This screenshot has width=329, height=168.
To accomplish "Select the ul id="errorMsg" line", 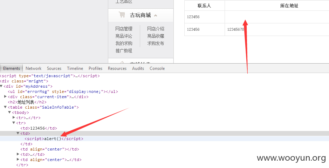I will click(63, 92).
